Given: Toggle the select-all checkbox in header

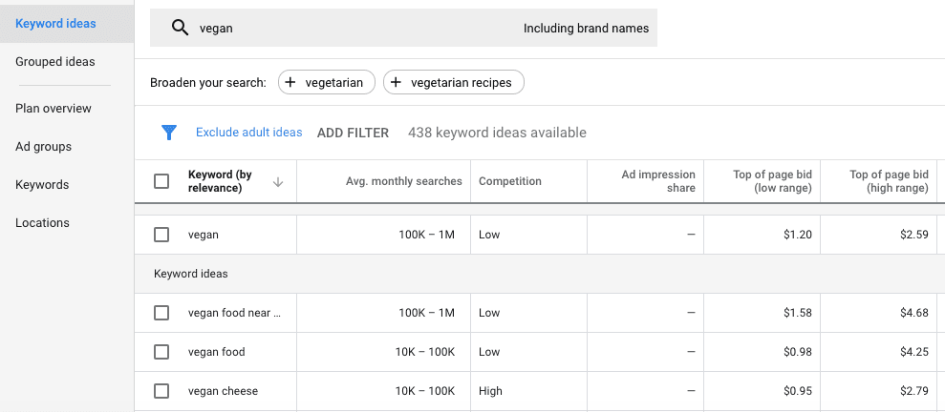Looking at the screenshot, I should coord(161,181).
